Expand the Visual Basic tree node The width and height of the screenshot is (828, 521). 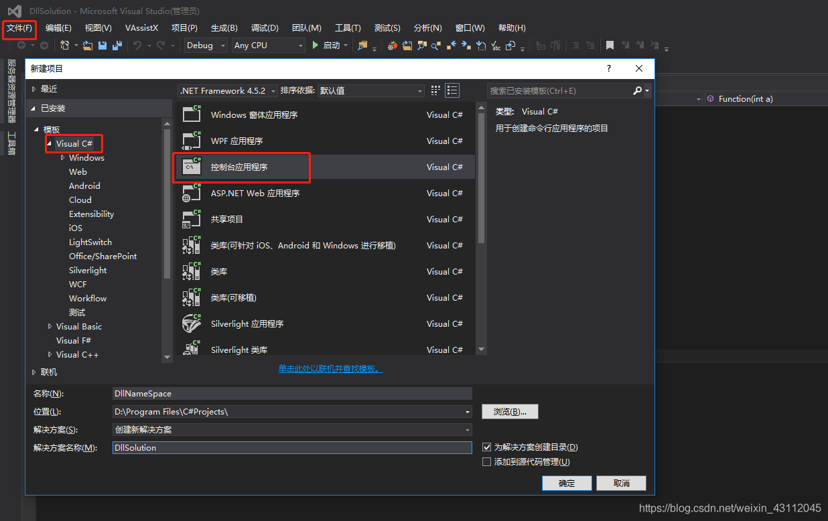[x=50, y=326]
